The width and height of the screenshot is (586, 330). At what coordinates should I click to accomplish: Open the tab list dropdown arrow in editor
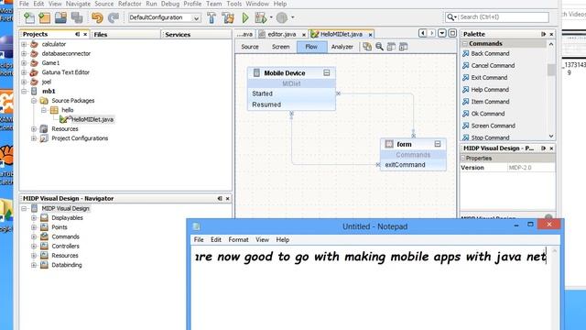click(x=441, y=33)
